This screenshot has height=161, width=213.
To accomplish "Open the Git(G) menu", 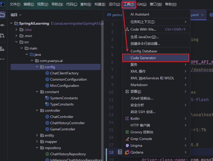I will 142,4.
